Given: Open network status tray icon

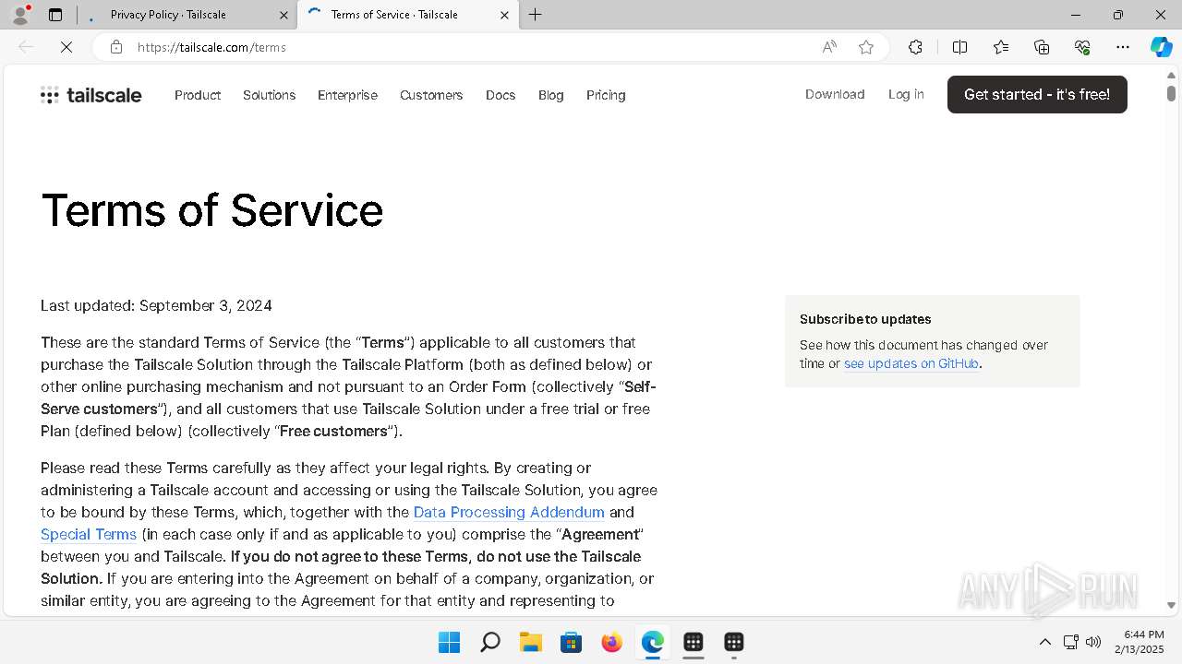Looking at the screenshot, I should pos(1071,642).
